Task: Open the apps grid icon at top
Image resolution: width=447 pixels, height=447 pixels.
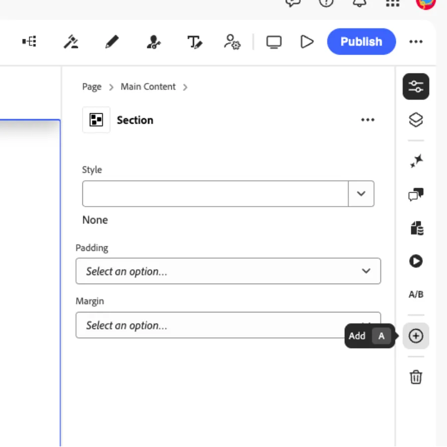Action: point(392,3)
